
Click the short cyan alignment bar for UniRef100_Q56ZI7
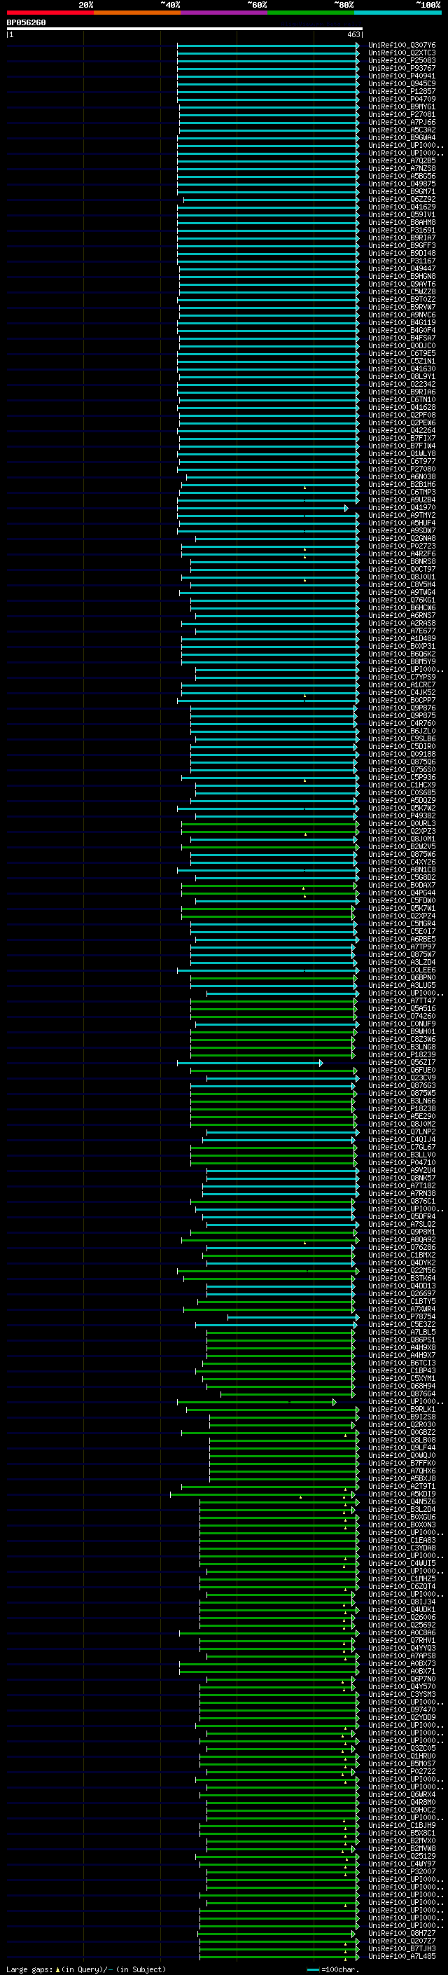coord(250,1063)
